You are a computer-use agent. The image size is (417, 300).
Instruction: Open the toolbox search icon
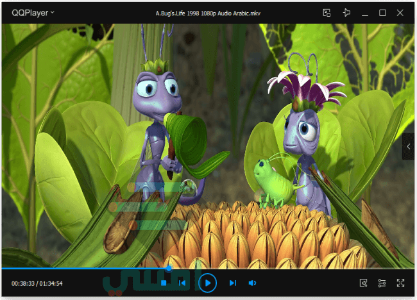(363, 283)
